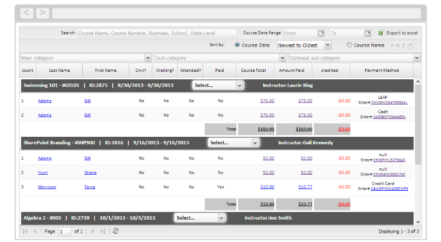Select the Course Name sort radio button
The height and width of the screenshot is (242, 441).
[x=350, y=45]
